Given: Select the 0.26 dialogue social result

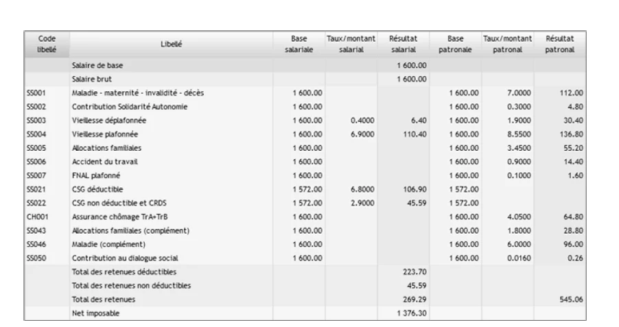Looking at the screenshot, I should 575,258.
